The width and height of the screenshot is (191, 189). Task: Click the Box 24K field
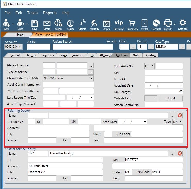(x=163, y=79)
